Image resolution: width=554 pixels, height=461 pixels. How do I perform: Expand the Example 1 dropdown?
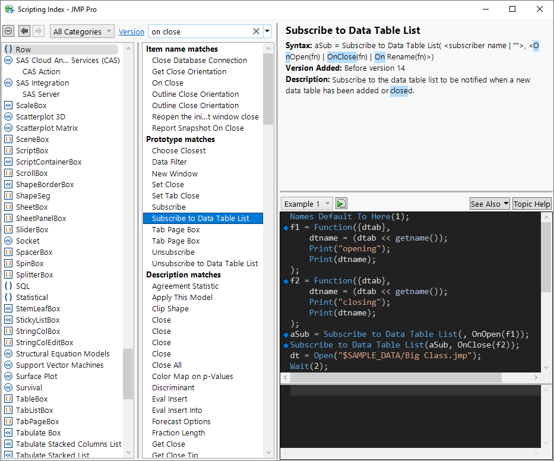[x=306, y=204]
